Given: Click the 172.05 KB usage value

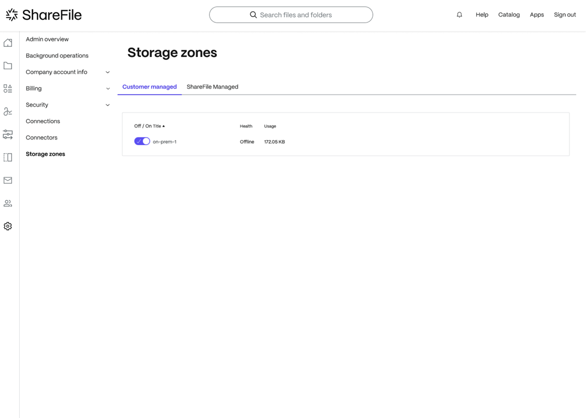Looking at the screenshot, I should [274, 142].
